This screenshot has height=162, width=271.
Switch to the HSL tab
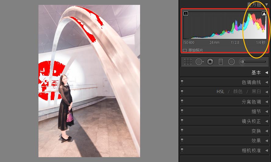220,92
